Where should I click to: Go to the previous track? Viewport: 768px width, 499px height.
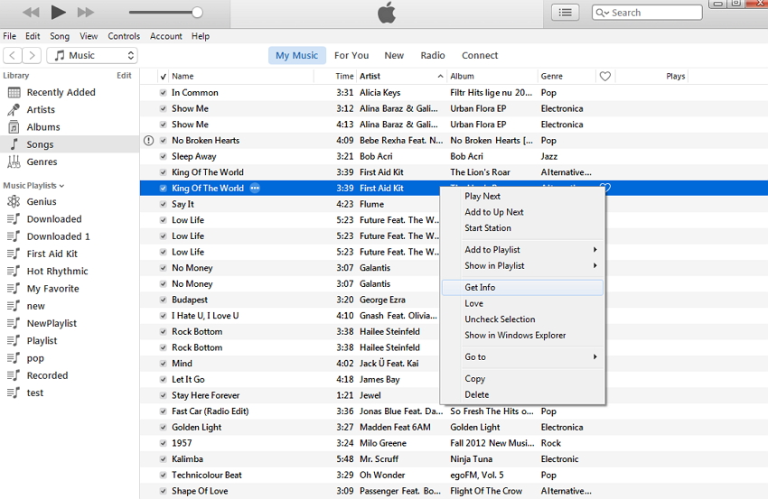point(31,12)
